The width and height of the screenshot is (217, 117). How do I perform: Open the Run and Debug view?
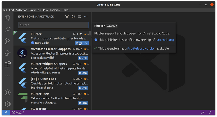[8, 53]
